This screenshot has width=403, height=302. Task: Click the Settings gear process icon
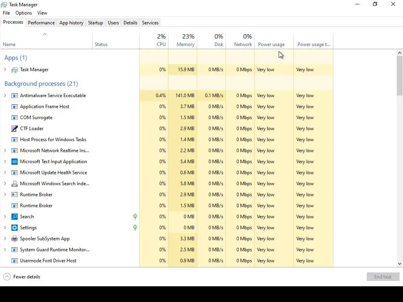point(15,228)
